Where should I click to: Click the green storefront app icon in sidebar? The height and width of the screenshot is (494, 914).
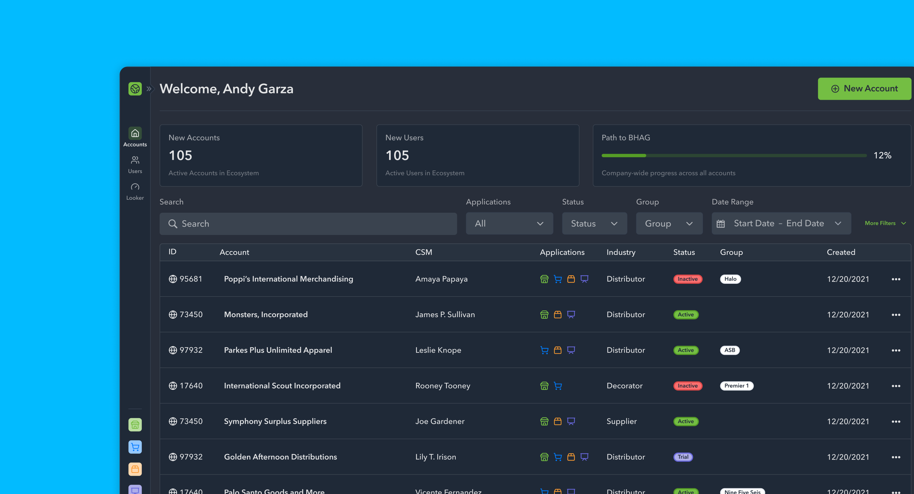(x=135, y=425)
